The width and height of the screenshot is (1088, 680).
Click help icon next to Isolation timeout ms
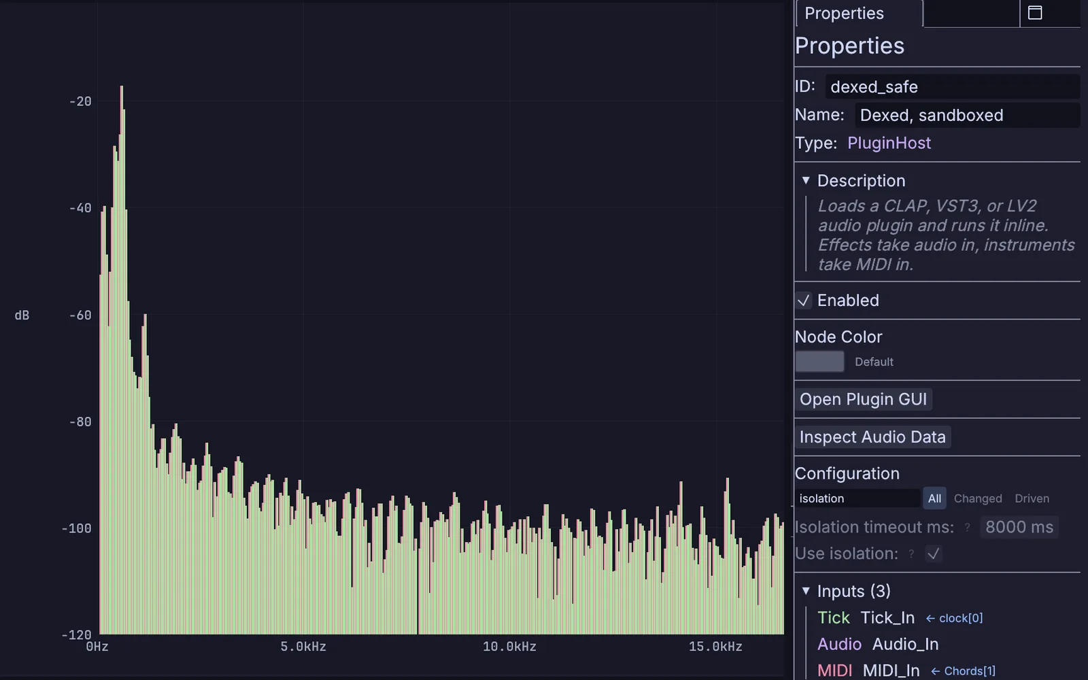tap(967, 528)
